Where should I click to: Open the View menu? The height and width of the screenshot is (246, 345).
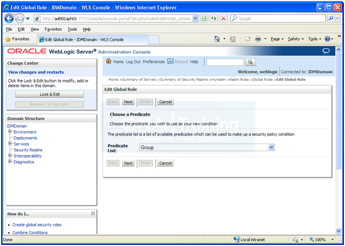click(x=35, y=29)
